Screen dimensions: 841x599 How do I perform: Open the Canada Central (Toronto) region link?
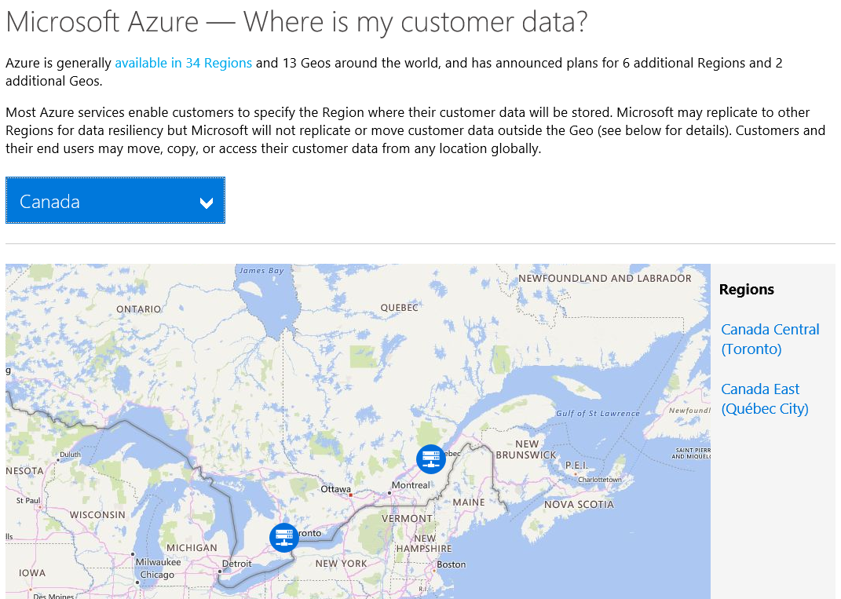coord(770,338)
